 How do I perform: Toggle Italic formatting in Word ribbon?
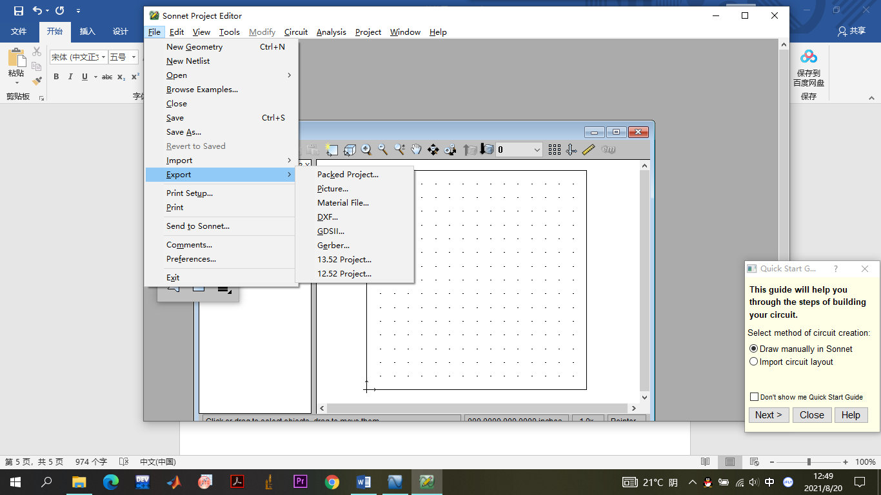point(70,77)
